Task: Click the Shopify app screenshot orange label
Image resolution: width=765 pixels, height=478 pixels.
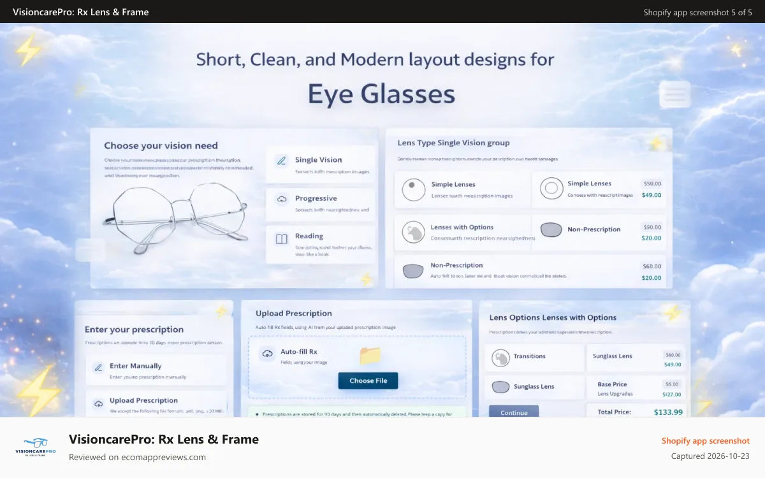Action: pyautogui.click(x=706, y=441)
